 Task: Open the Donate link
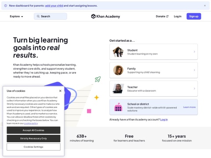pos(162,16)
